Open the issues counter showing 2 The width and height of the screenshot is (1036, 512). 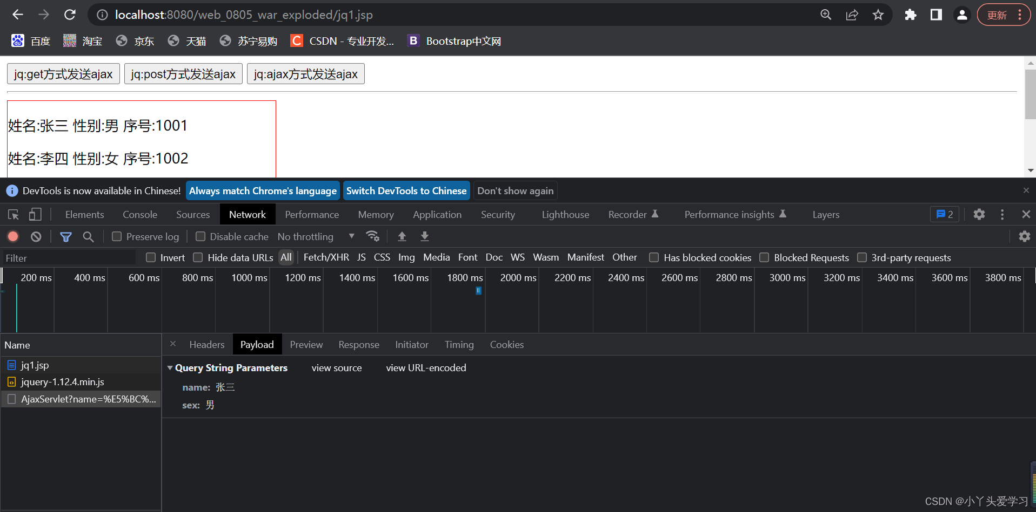944,214
